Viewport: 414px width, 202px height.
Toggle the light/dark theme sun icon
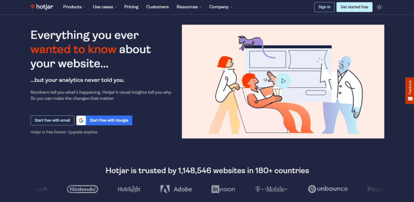click(379, 7)
